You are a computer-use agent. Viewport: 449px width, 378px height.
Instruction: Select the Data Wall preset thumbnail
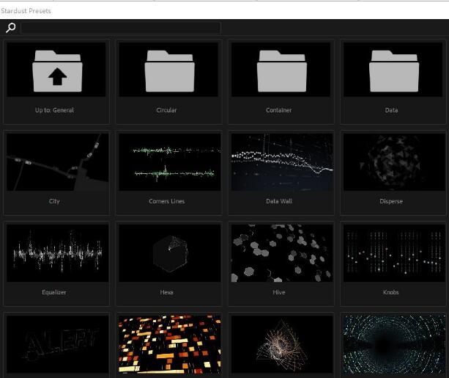pyautogui.click(x=282, y=162)
